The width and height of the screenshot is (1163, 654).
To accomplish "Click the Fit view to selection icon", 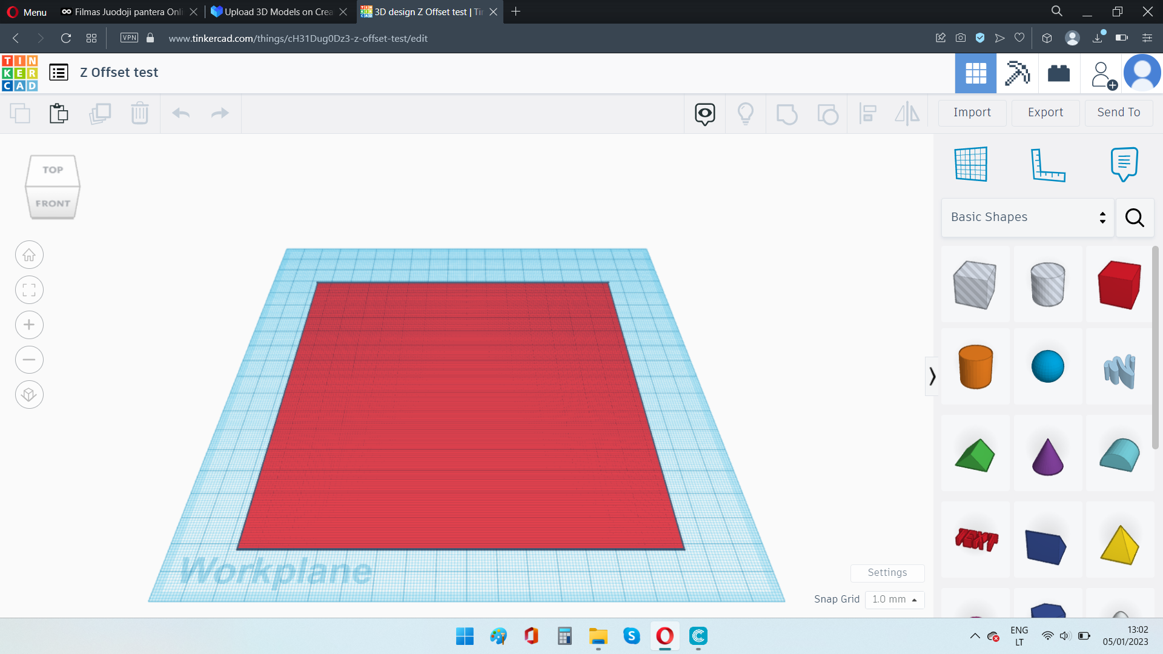I will (29, 289).
